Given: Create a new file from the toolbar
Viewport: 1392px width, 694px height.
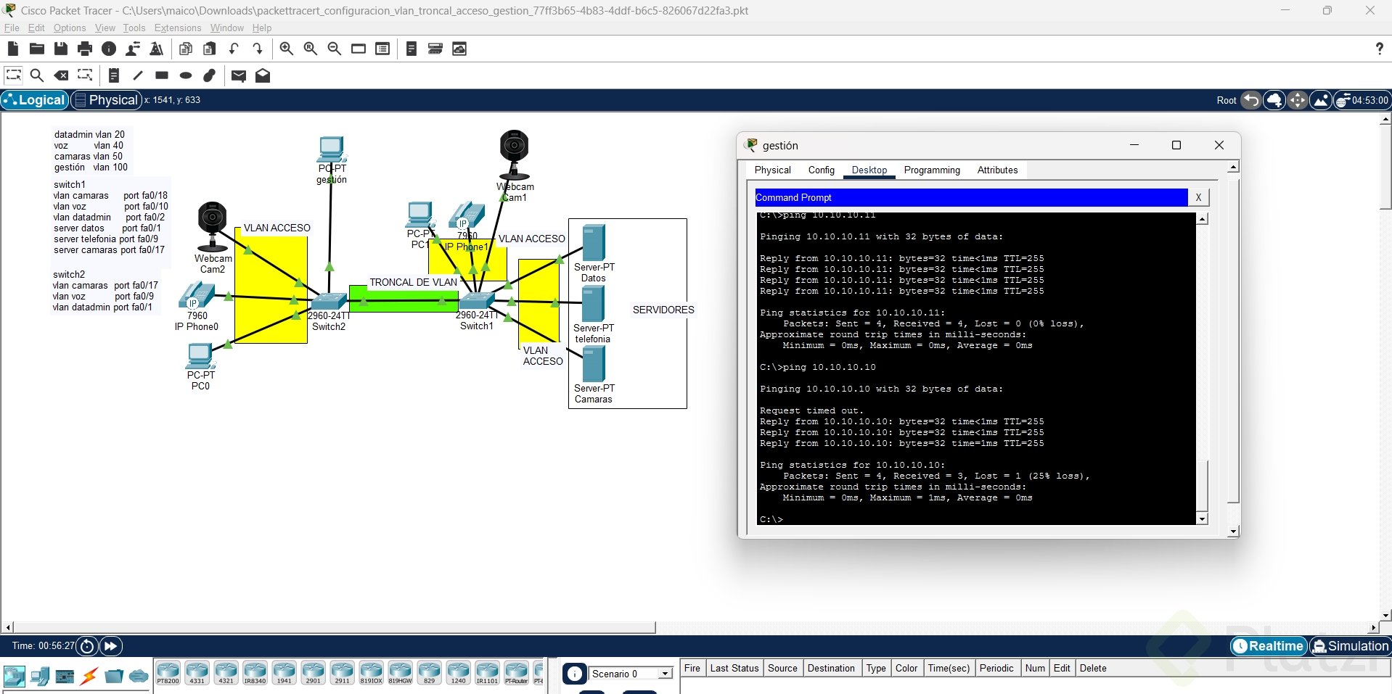Looking at the screenshot, I should point(13,49).
